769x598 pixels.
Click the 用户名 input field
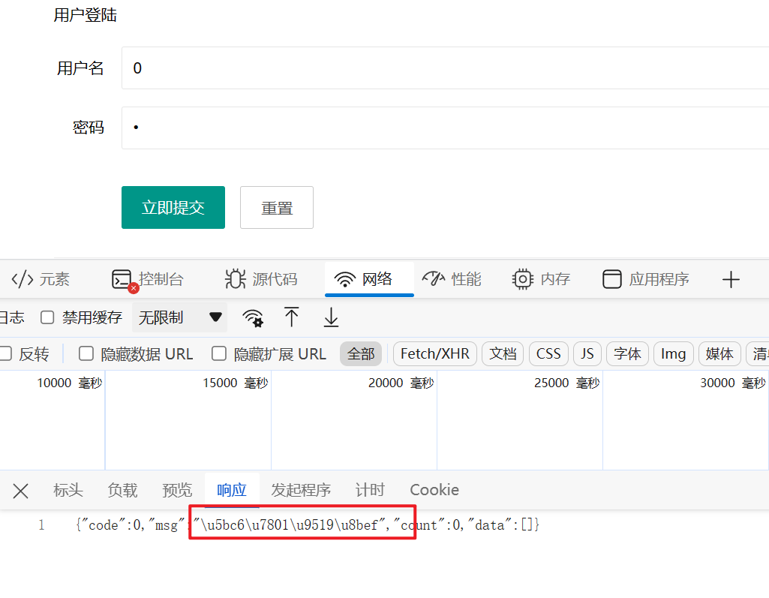click(x=443, y=68)
